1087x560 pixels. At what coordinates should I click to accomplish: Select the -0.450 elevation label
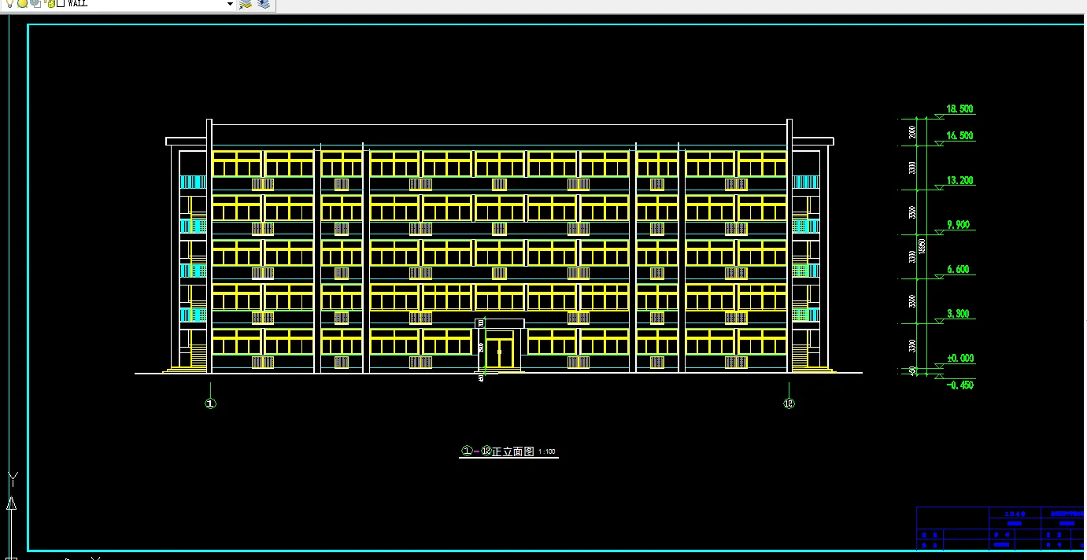pyautogui.click(x=959, y=385)
